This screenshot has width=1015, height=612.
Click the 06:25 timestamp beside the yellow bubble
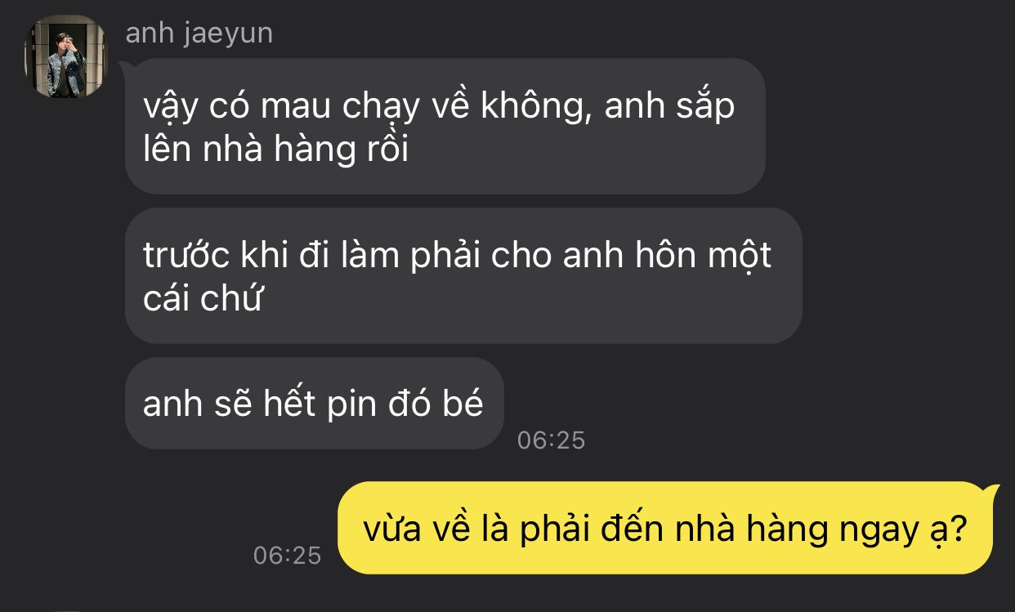tap(288, 556)
